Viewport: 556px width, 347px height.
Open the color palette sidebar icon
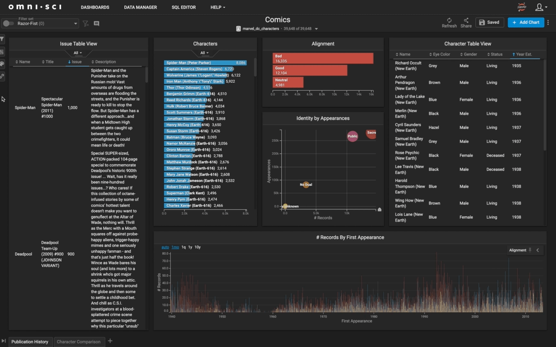[2, 63]
